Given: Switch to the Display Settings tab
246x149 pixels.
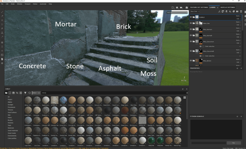Looking at the screenshot, I should point(228,7).
